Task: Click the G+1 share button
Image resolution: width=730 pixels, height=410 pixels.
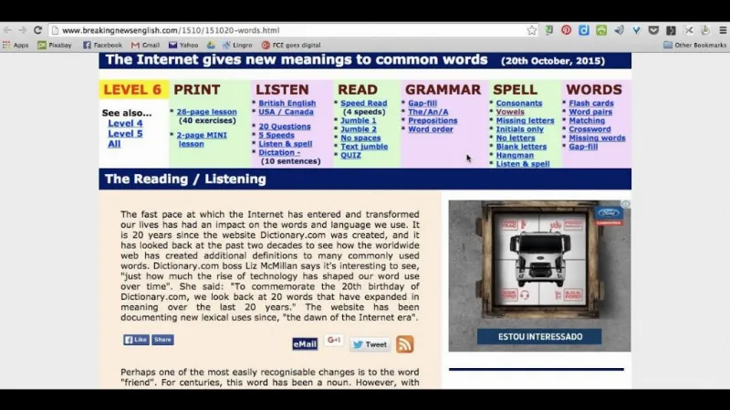Action: [334, 340]
